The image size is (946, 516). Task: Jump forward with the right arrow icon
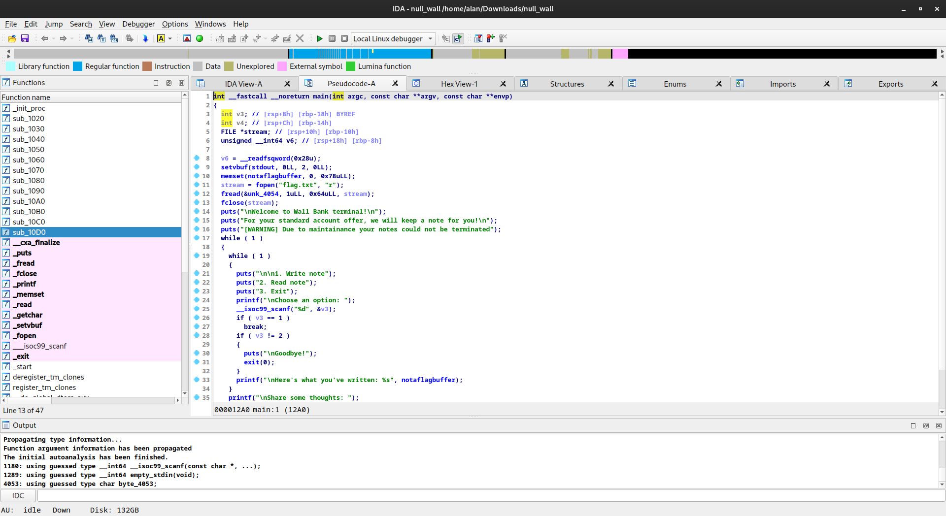pos(63,38)
